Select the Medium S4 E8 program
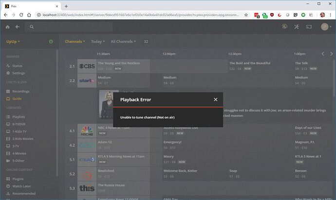 (x=227, y=81)
